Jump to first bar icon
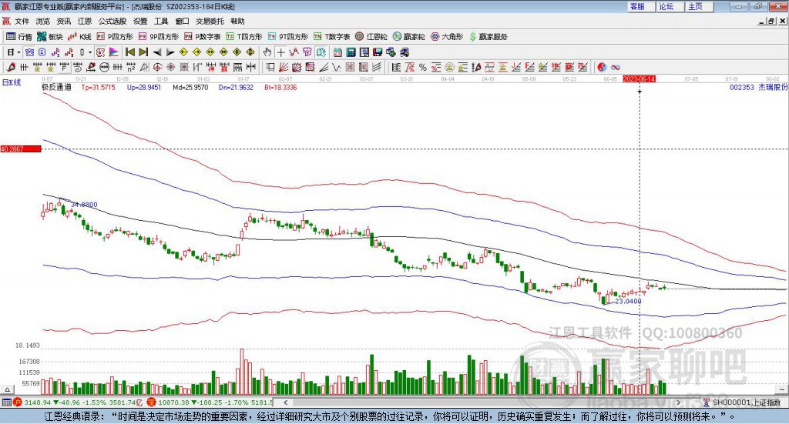 pos(129,52)
